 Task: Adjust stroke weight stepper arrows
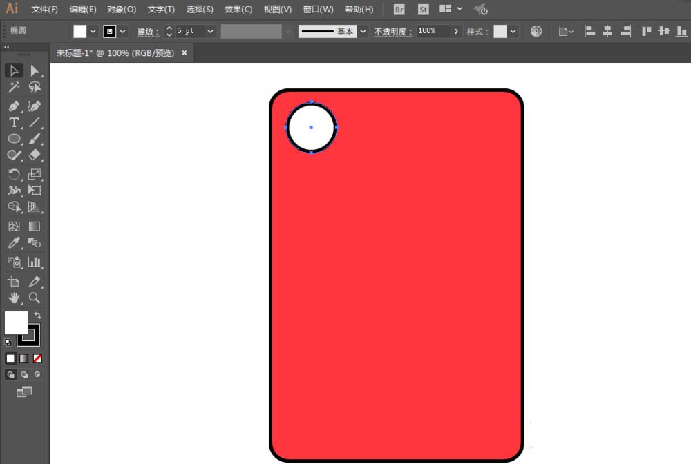coord(169,31)
